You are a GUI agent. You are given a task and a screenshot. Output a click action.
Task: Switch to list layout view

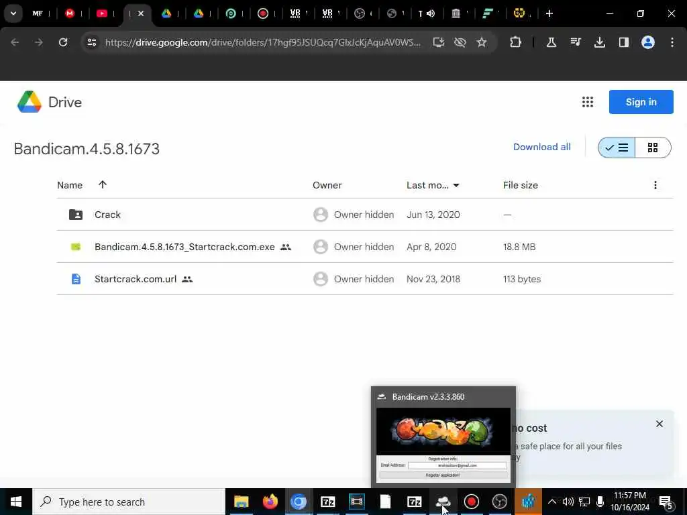point(617,148)
